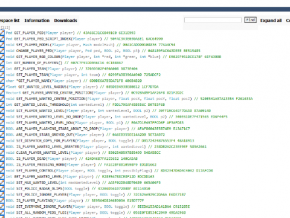This screenshot has height=218, width=290.
Task: Open the Downloads menu item
Action: [x=65, y=21]
